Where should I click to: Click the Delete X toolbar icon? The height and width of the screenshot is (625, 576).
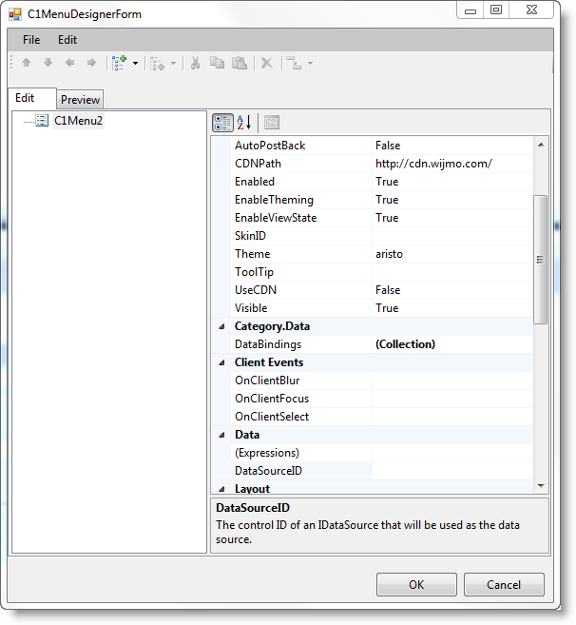(267, 63)
